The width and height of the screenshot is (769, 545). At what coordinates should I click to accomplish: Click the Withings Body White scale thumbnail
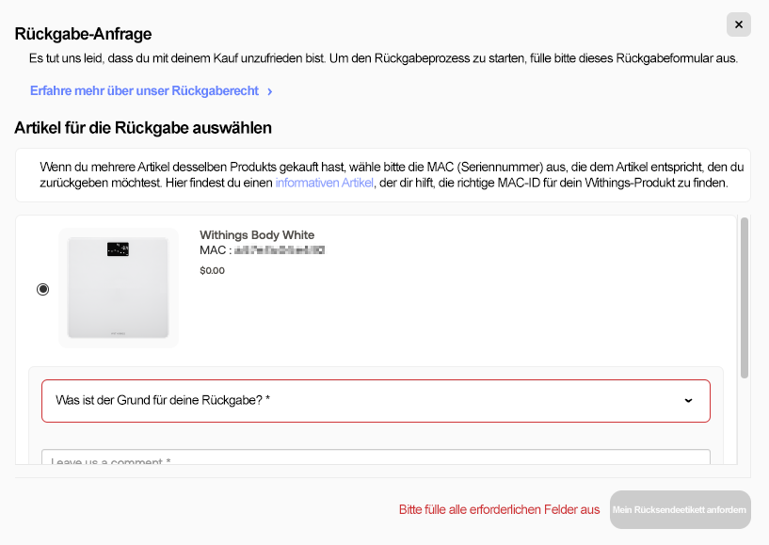click(119, 288)
